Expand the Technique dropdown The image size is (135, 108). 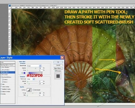click(34, 79)
